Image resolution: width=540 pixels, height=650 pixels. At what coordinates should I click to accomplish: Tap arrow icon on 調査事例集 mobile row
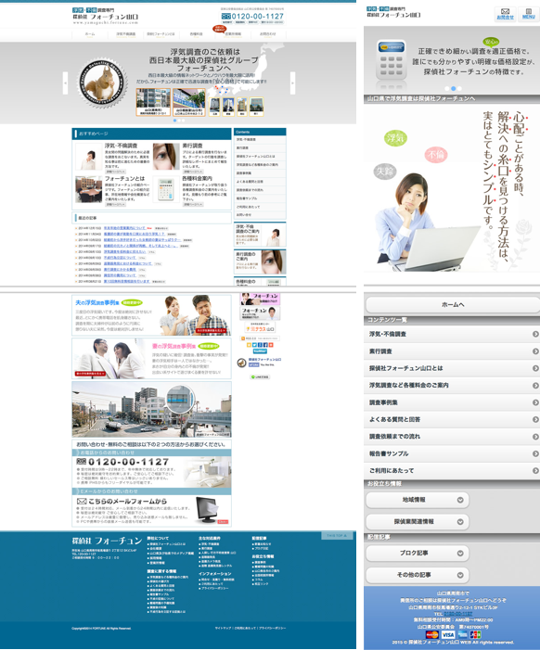(535, 402)
